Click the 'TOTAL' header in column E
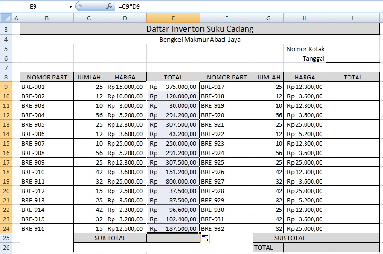Viewport: 383px width, 254px height. 173,77
